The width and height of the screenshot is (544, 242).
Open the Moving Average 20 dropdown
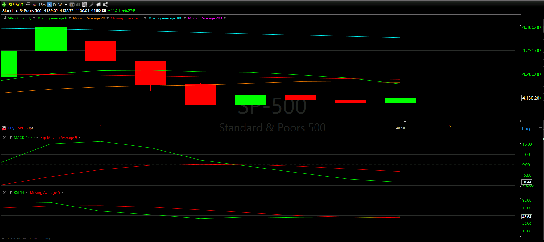coord(108,18)
